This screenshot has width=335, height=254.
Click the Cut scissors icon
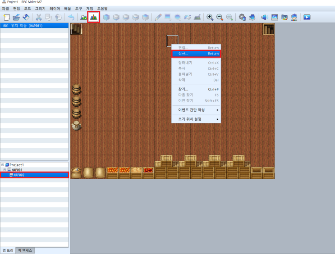pyautogui.click(x=39, y=17)
